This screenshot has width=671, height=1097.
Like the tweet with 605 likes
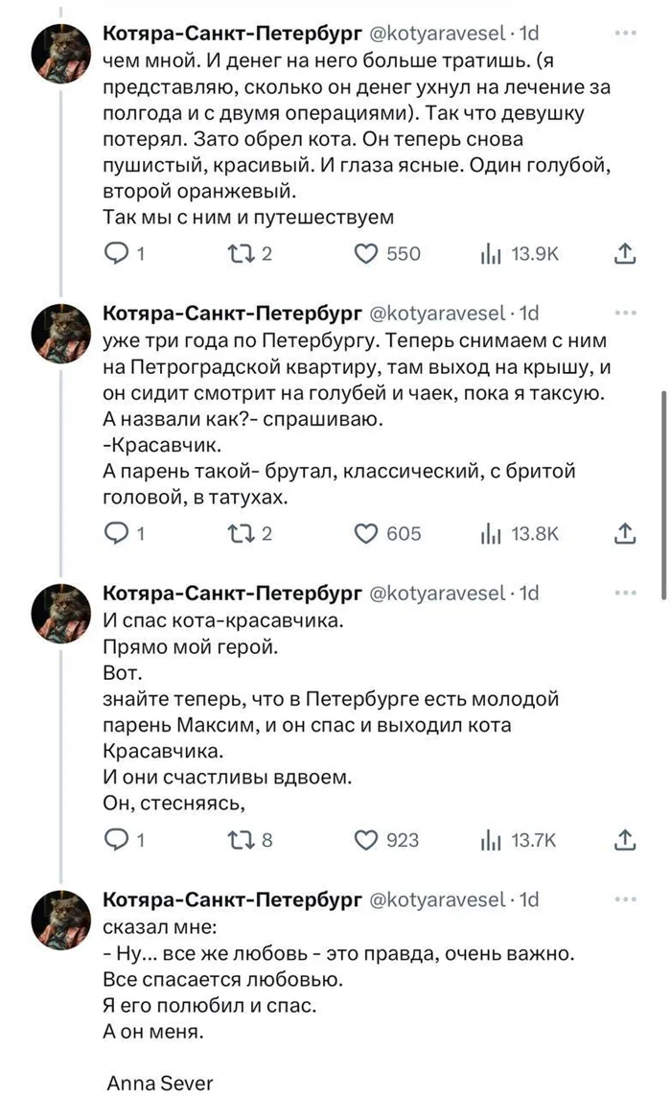click(x=365, y=533)
